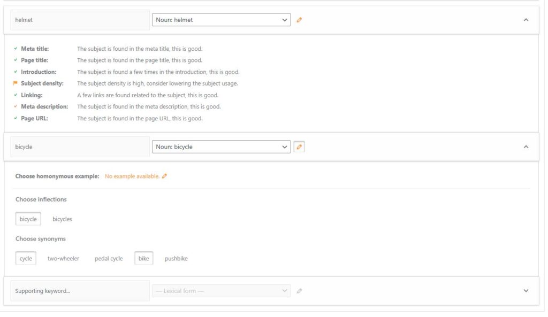Click the checkmark icon beside Meta description
This screenshot has width=548, height=317.
click(x=16, y=106)
